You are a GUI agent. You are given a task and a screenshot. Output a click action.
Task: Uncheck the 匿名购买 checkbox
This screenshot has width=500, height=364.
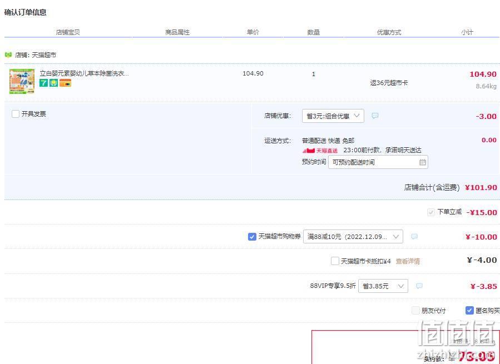(x=469, y=310)
